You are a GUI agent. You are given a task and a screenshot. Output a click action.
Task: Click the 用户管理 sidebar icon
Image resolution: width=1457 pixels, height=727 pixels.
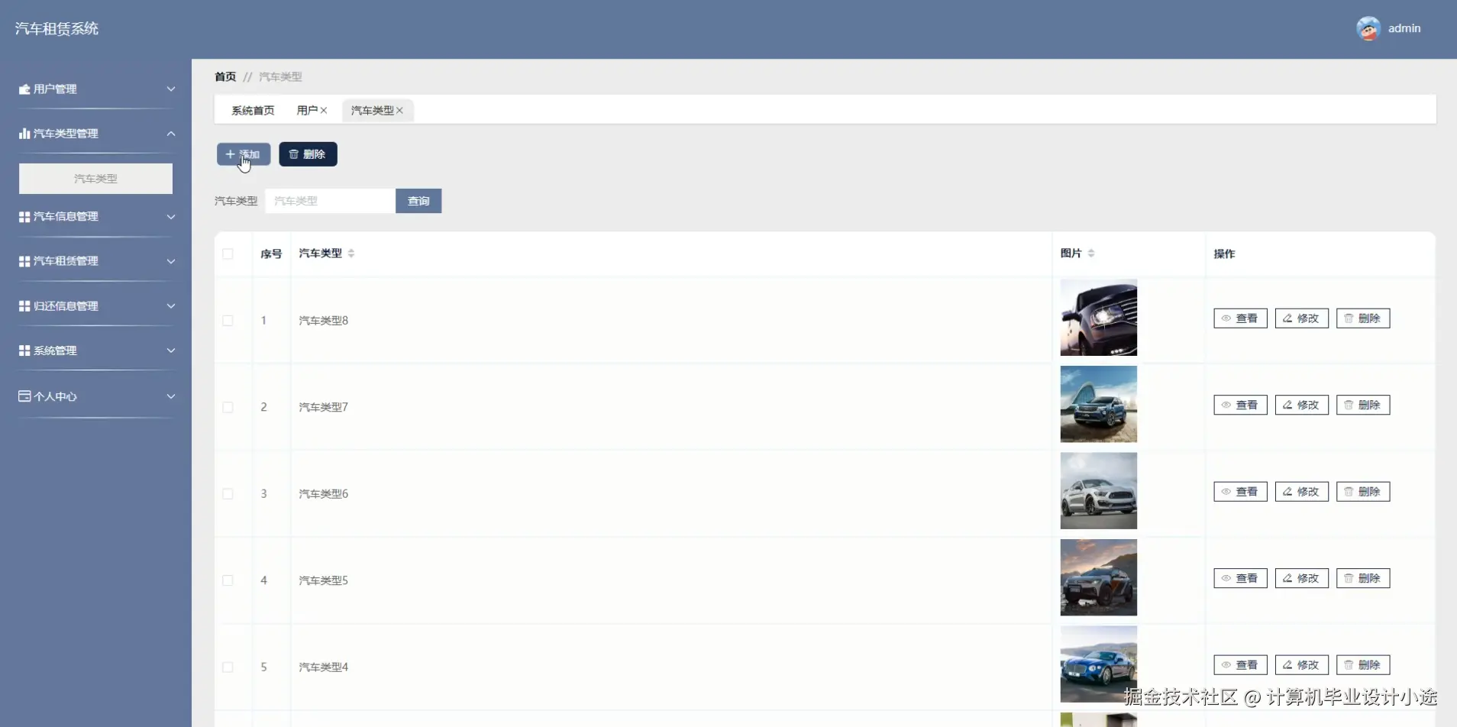point(24,89)
